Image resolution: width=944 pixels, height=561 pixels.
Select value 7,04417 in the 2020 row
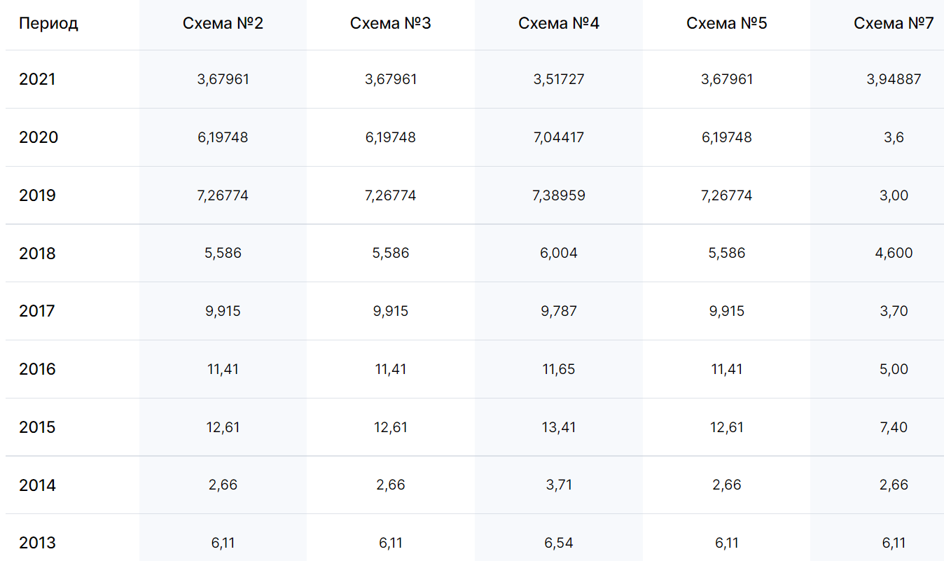click(x=559, y=137)
